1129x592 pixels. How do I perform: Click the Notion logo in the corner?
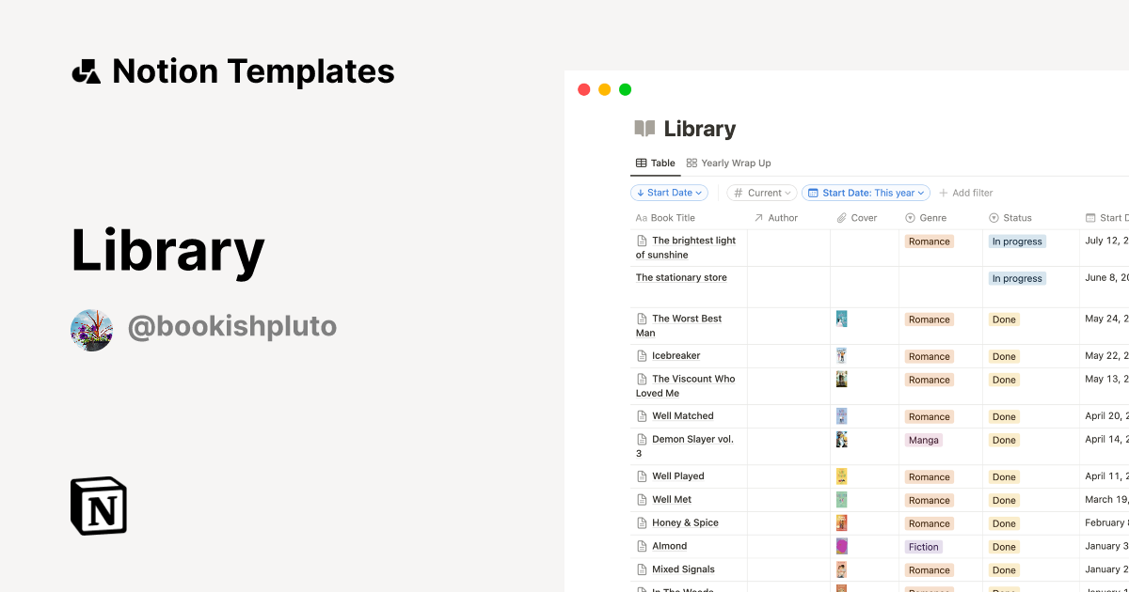coord(99,506)
